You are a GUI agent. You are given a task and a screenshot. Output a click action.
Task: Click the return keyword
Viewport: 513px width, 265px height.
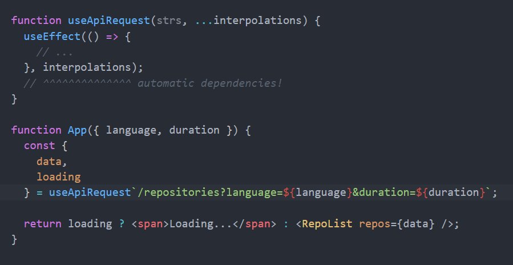(43, 224)
